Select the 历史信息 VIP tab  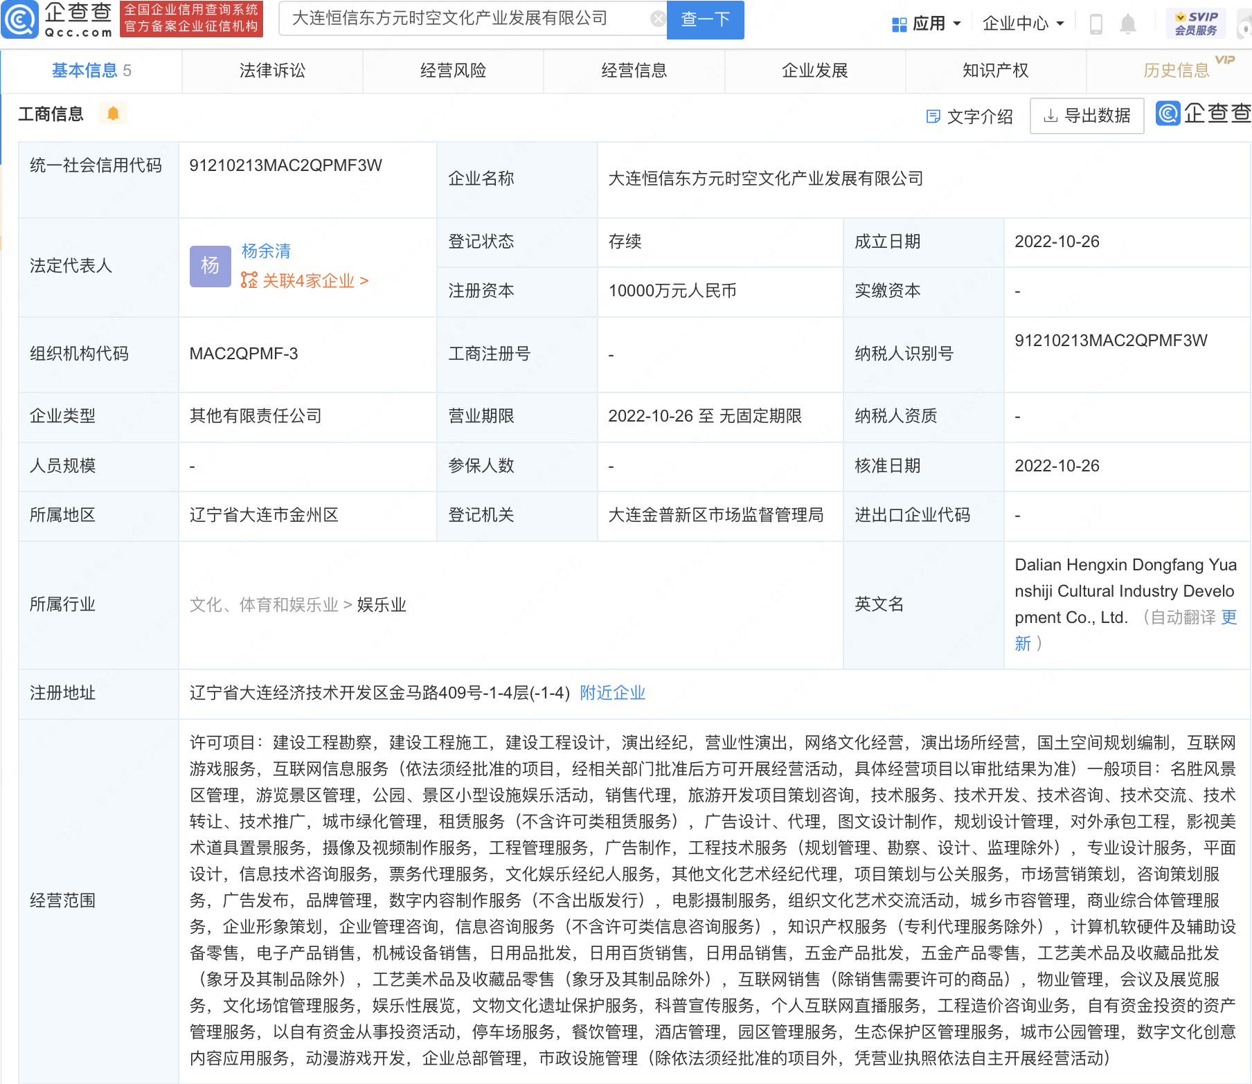click(x=1176, y=71)
